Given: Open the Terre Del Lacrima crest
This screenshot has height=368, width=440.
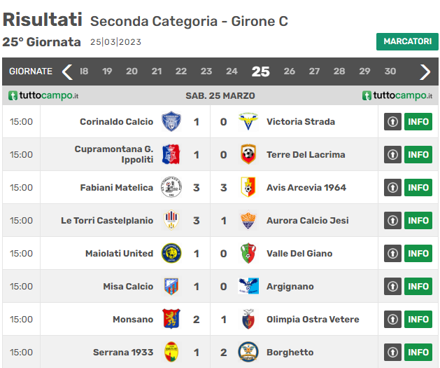Looking at the screenshot, I should pos(248,154).
